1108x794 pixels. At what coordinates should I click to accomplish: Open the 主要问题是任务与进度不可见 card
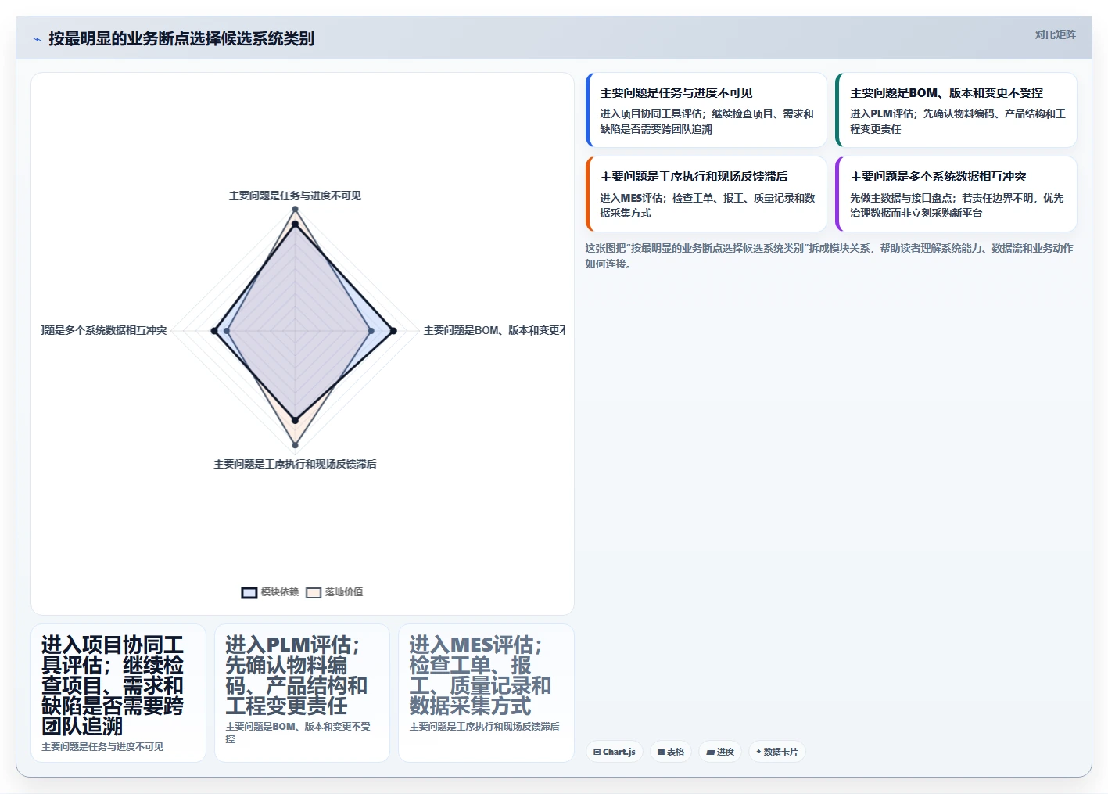click(x=706, y=110)
